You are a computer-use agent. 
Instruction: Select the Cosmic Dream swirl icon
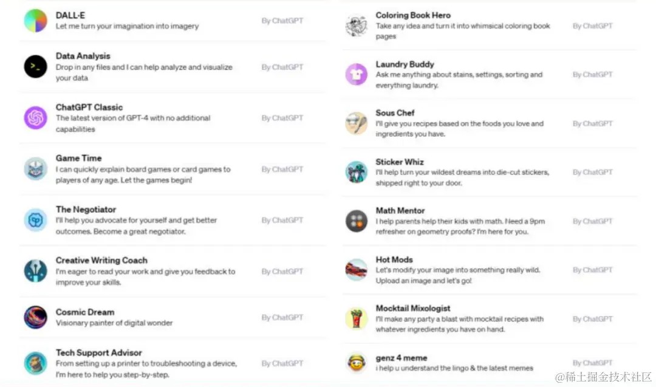point(36,317)
